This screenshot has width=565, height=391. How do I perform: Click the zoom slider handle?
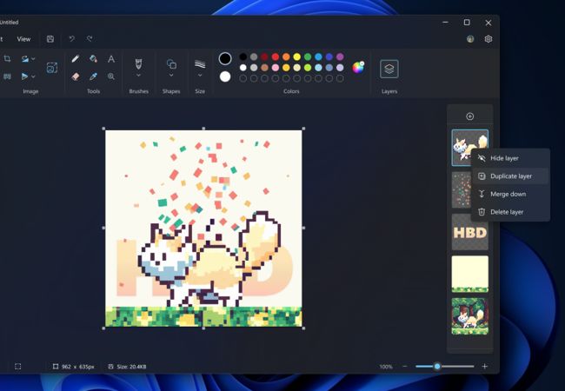(x=437, y=366)
